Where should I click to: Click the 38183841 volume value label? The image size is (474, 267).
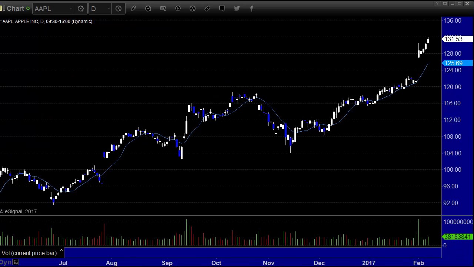[x=458, y=237]
